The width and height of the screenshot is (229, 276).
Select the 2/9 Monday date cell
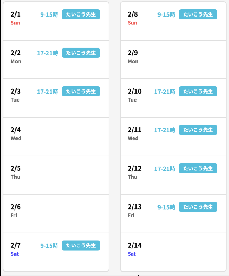coord(173,60)
